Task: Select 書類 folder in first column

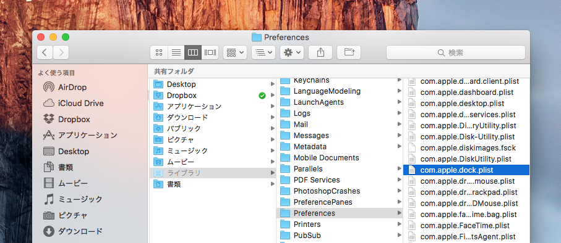Action: click(x=213, y=184)
